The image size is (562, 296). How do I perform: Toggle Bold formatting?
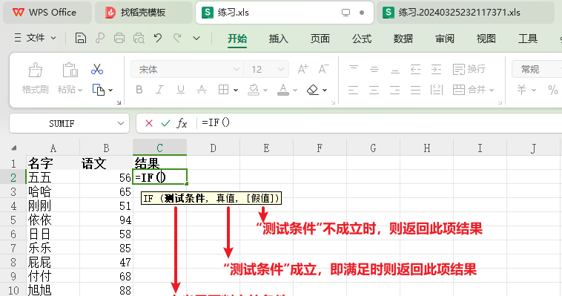click(x=139, y=90)
